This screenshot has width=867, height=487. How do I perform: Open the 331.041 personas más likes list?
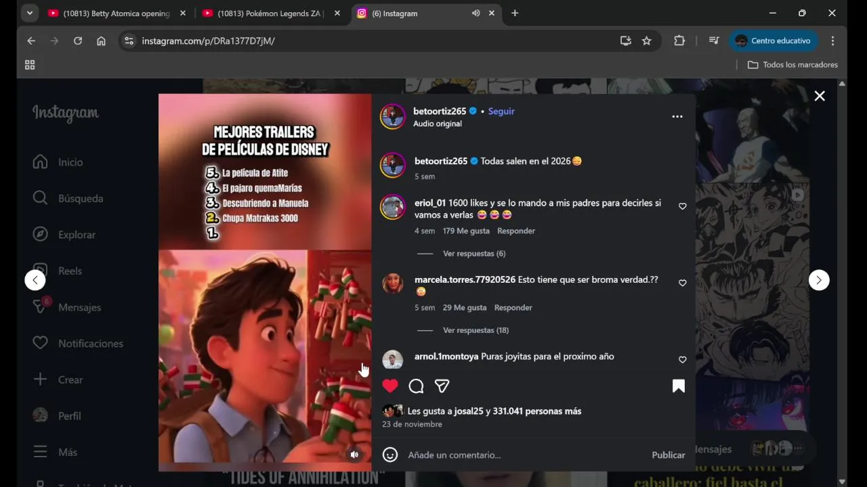point(537,411)
